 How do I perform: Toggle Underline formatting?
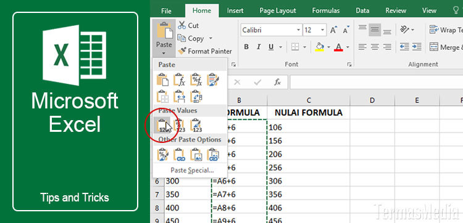click(271, 47)
